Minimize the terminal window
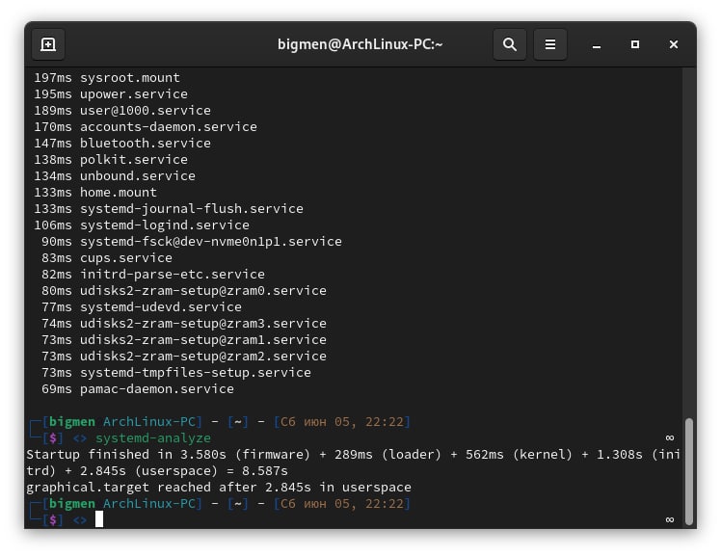Image resolution: width=721 pixels, height=556 pixels. click(x=597, y=44)
